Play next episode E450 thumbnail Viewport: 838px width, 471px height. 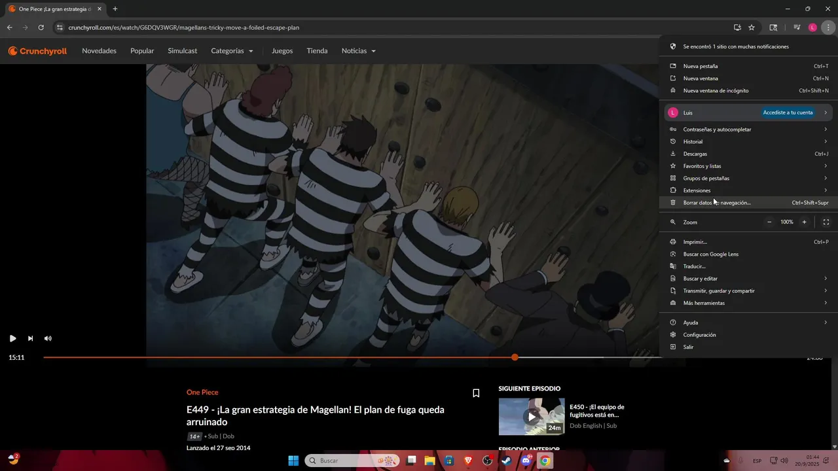tap(532, 417)
